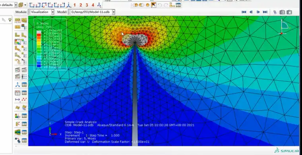This screenshot has width=302, height=155.
Task: Advance to next frame
Action: (x=258, y=12)
